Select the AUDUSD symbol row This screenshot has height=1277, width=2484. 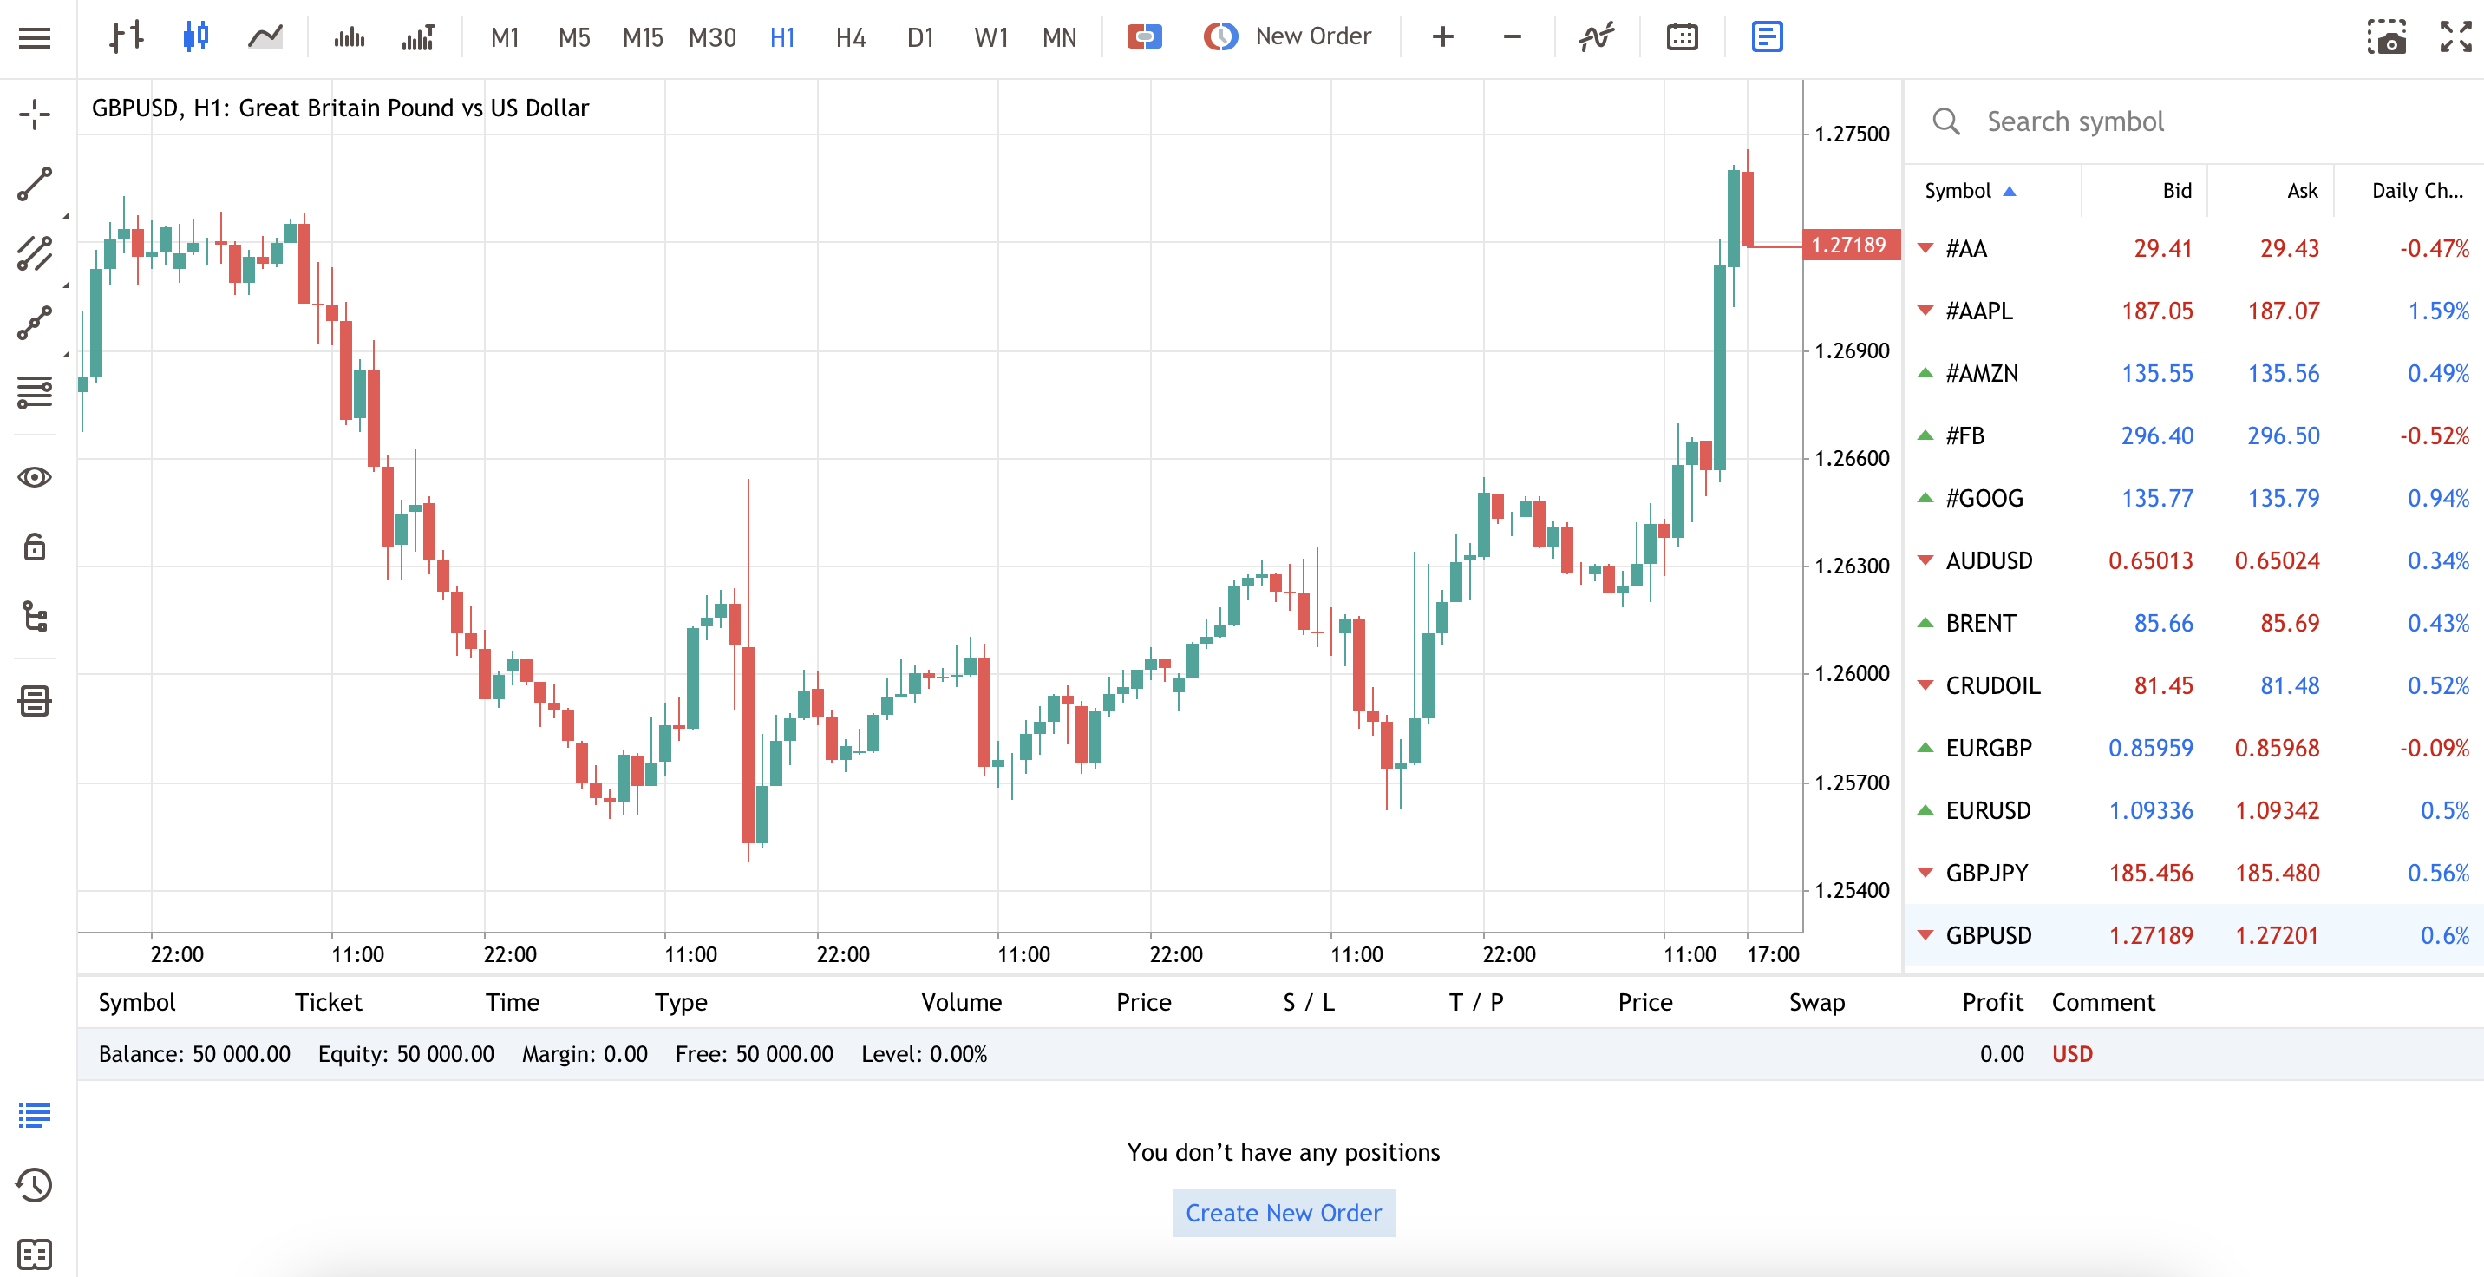(2193, 560)
